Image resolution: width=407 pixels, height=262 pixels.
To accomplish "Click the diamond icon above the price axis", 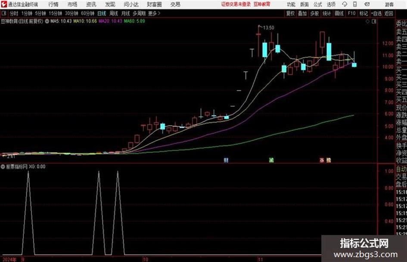I will tap(367, 22).
